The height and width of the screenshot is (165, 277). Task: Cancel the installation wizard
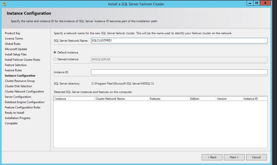pyautogui.click(x=256, y=157)
